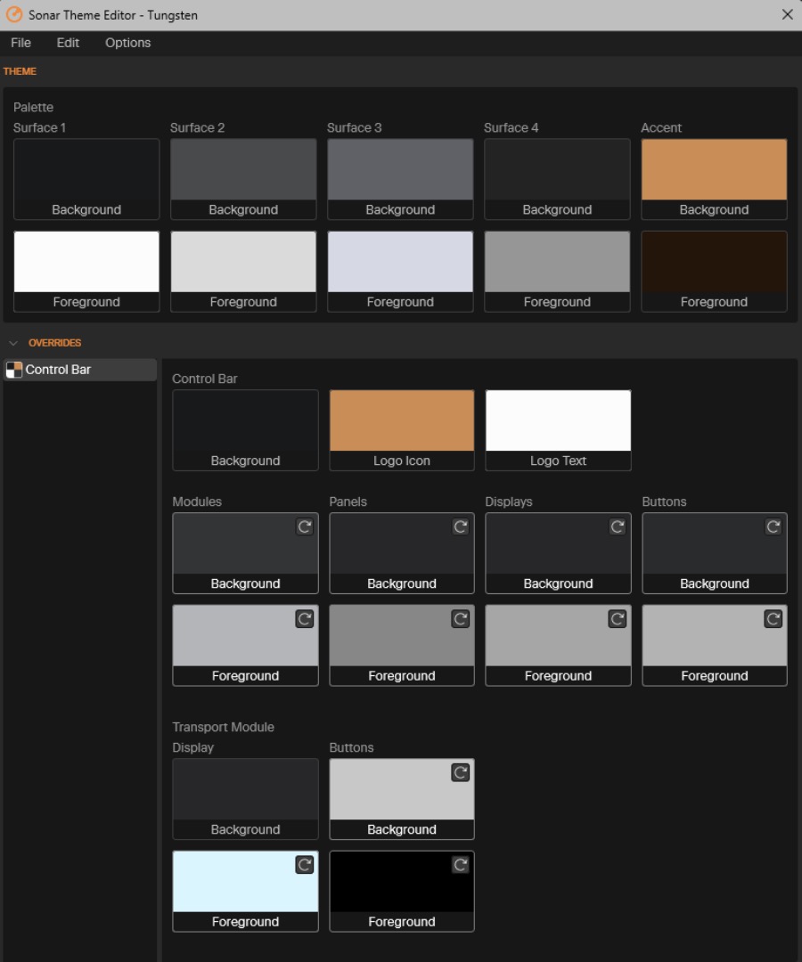Edit the Panels Foreground swatch
Screen dimensions: 802x962
point(402,646)
